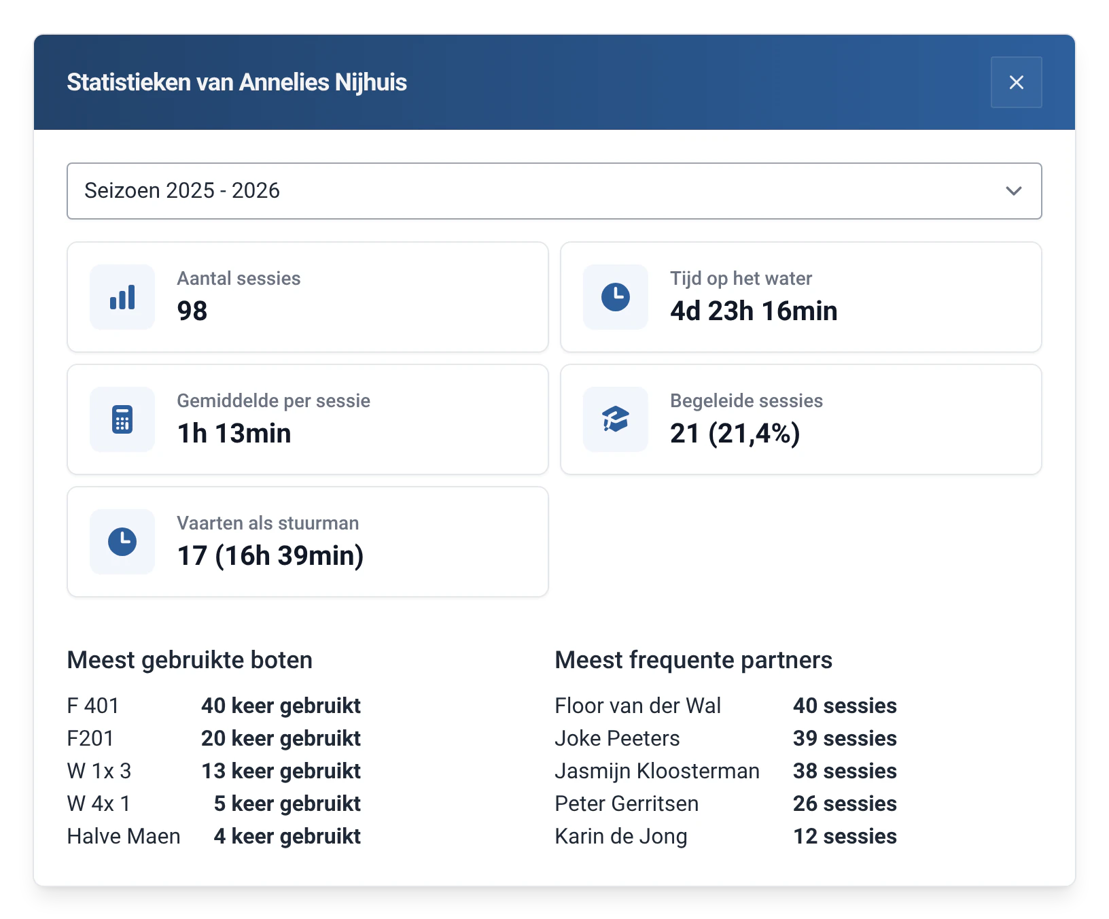The width and height of the screenshot is (1109, 919).
Task: Click the Gemiddelde per sessie label
Action: tap(273, 401)
